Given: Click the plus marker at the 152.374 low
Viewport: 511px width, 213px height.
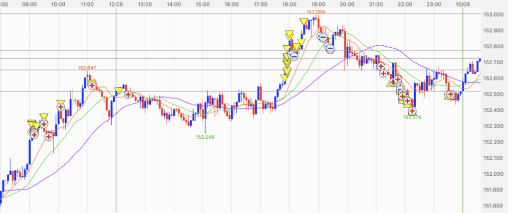Looking at the screenshot, I should (x=413, y=111).
